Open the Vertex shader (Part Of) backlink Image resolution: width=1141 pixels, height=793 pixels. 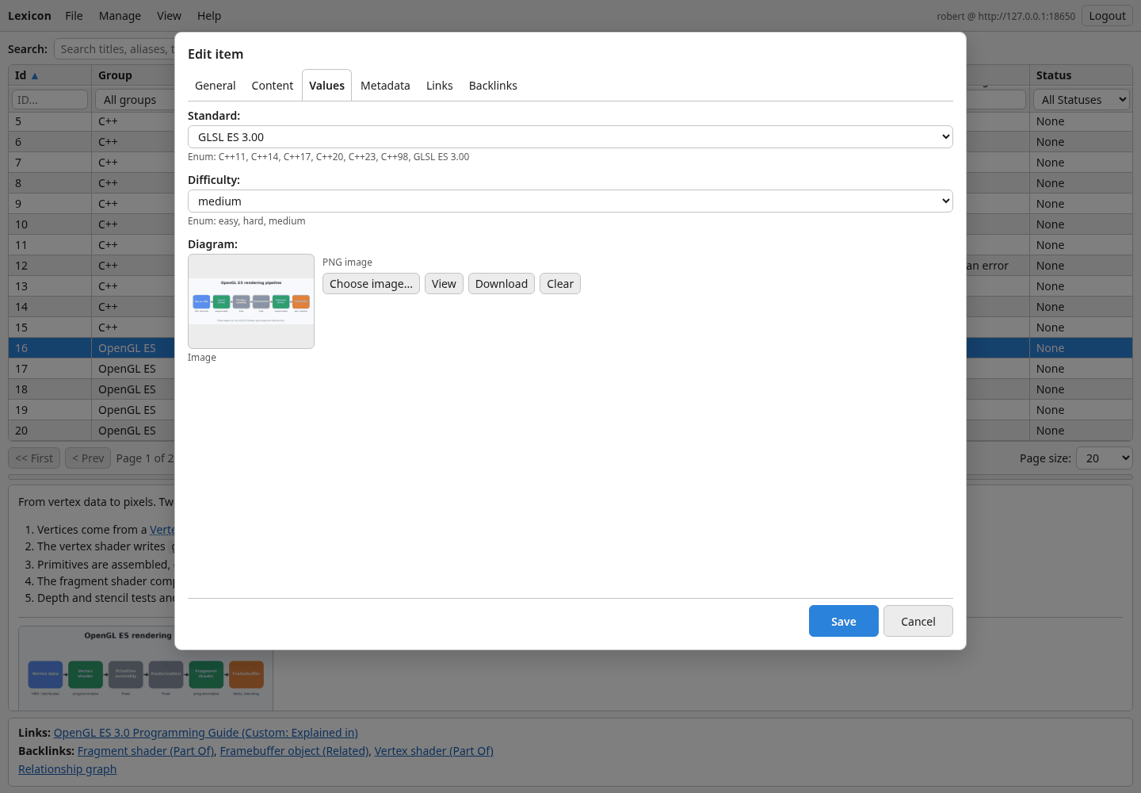tap(434, 751)
